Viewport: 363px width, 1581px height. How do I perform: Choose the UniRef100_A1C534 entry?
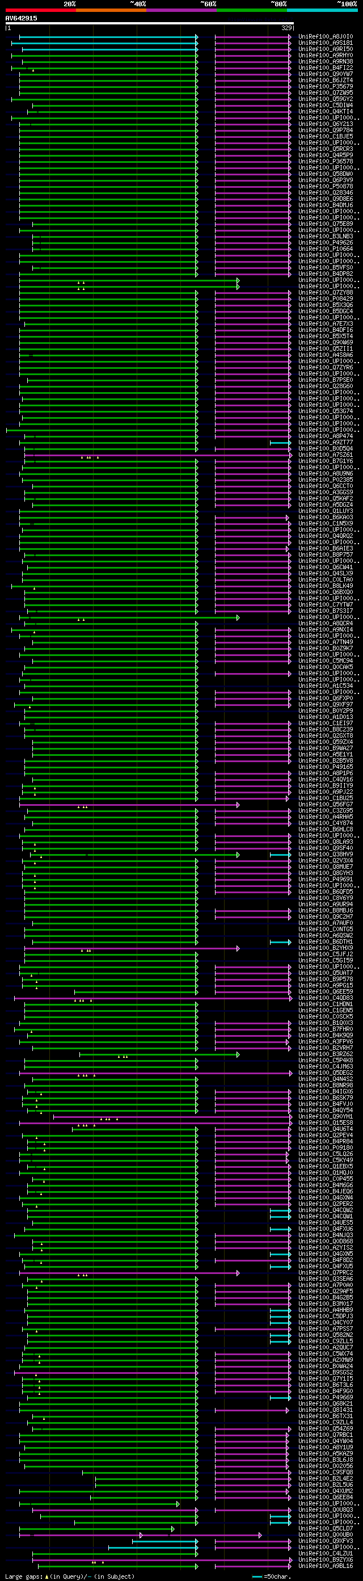(326, 686)
